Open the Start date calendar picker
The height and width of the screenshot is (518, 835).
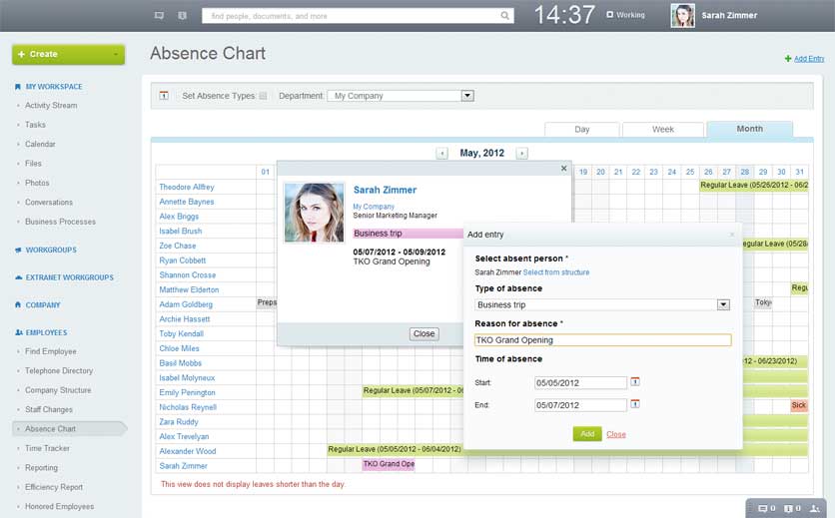[x=635, y=382]
